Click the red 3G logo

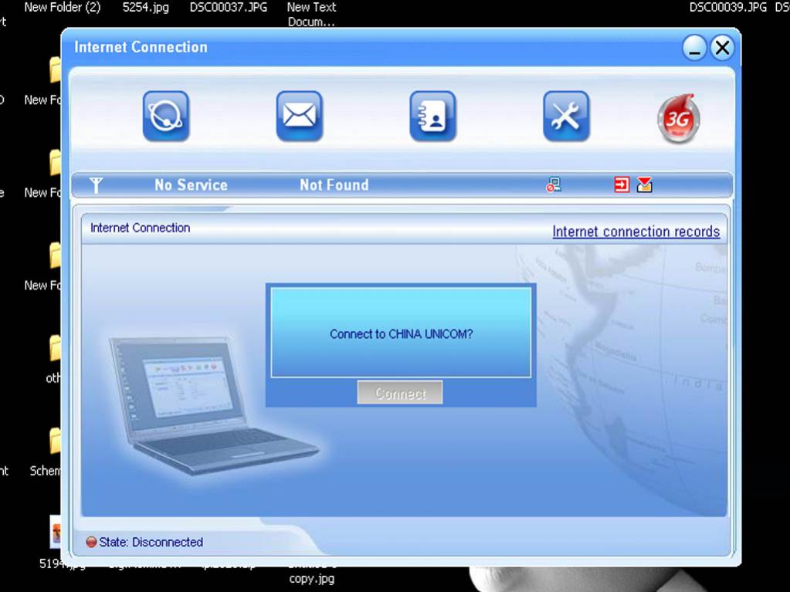tap(678, 119)
